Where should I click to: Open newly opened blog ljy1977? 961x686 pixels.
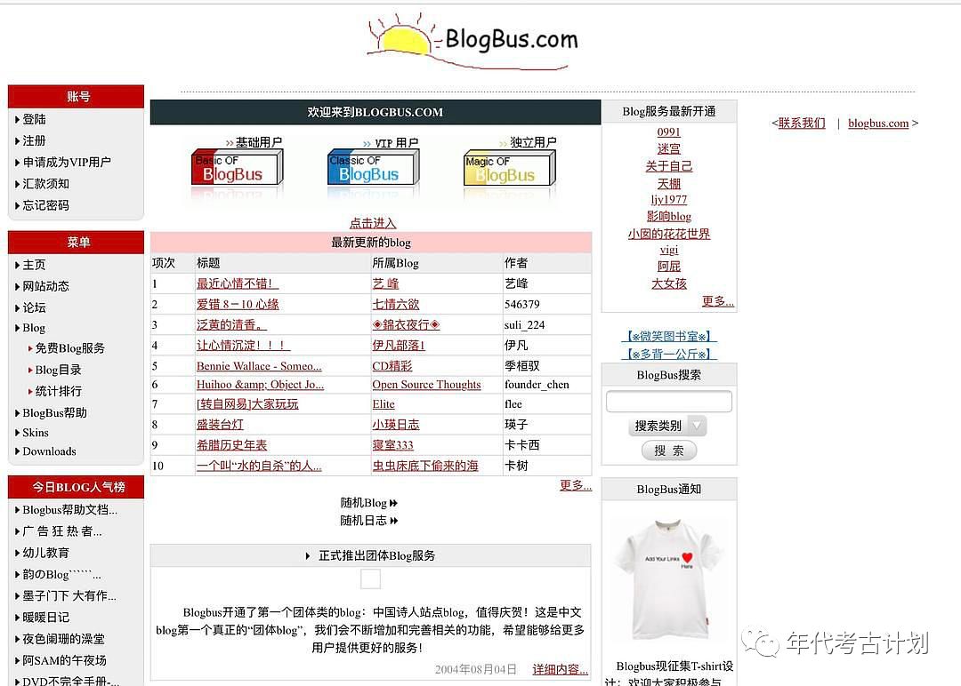click(668, 199)
